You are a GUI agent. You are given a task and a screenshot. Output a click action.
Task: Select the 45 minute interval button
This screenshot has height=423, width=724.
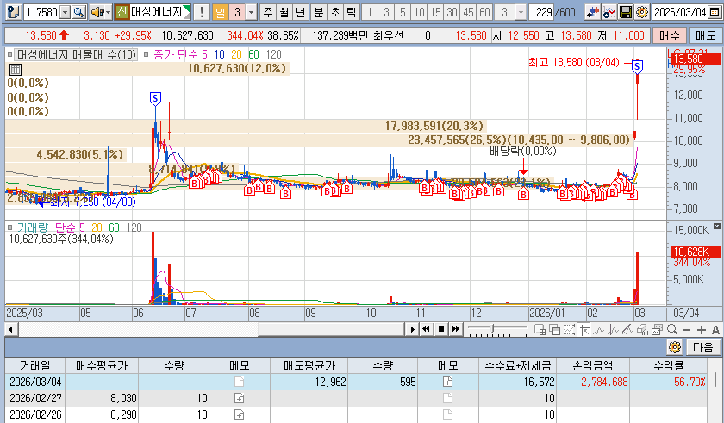click(x=468, y=12)
